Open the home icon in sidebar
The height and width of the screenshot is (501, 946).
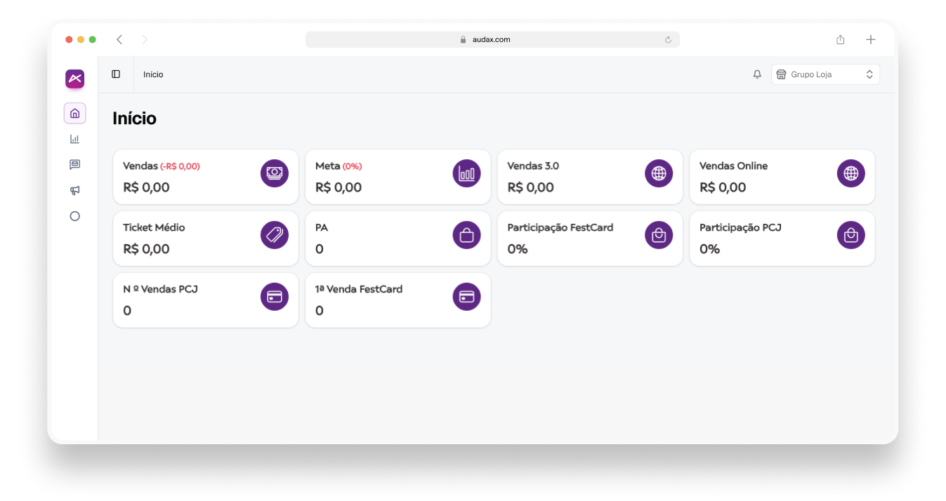click(74, 113)
